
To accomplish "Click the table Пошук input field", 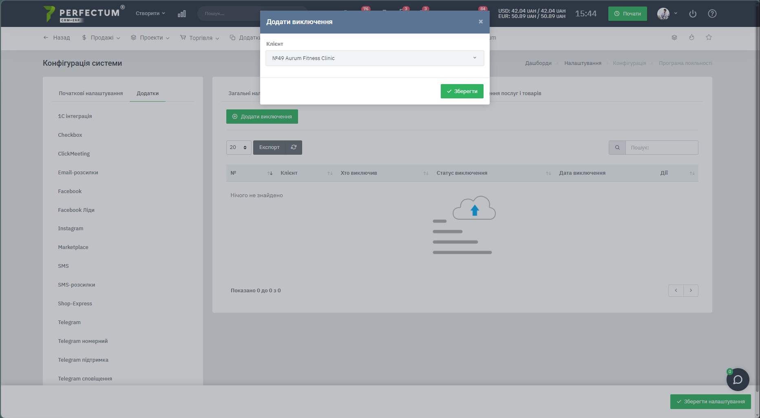I will pos(661,147).
